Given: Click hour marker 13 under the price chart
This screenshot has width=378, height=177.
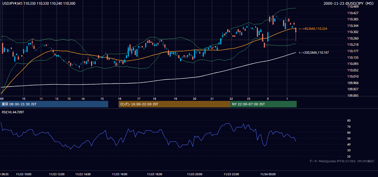Looking at the screenshot, I should [x=69, y=99].
